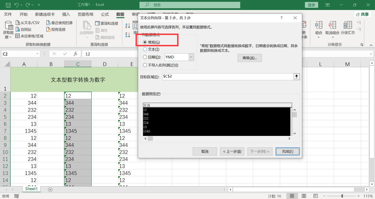This screenshot has width=375, height=199.
Task: Click the 现有连接 (Existing Connections) icon
Action: pyautogui.click(x=49, y=29)
